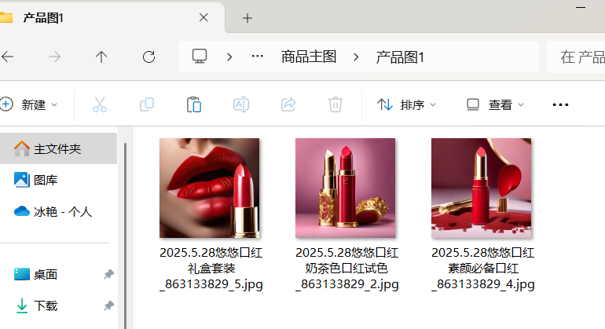Unpin 下载 using its pin icon
Viewport: 605px width, 329px height.
[108, 306]
